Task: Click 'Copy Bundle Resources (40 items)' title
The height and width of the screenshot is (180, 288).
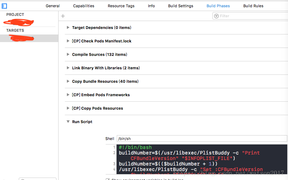Action: [105, 81]
